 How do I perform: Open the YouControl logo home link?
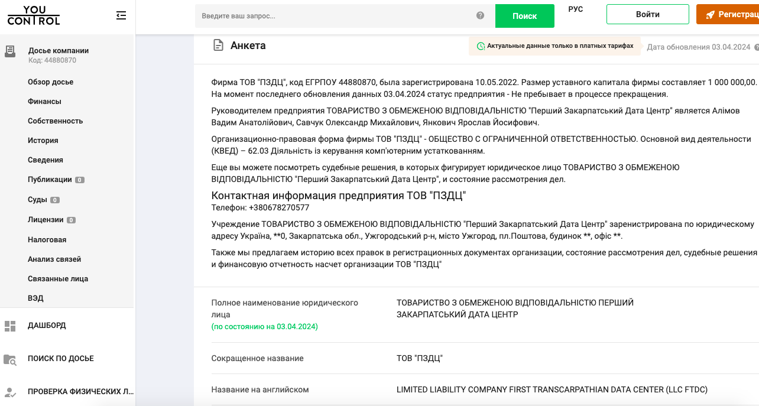tap(34, 16)
